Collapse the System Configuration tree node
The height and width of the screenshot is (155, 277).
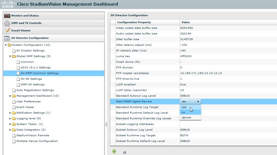(x=6, y=45)
